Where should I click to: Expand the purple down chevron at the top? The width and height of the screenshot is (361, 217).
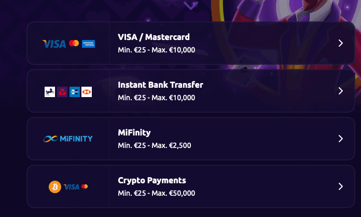[x=191, y=5]
